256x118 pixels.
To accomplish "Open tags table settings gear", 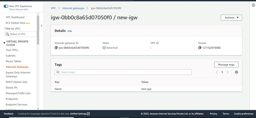I will 236,72.
